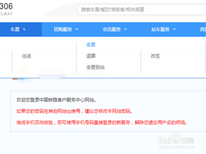This screenshot has height=154, width=206.
Task: Expand the 团购服务 chevron arrow
Action: click(77, 29)
